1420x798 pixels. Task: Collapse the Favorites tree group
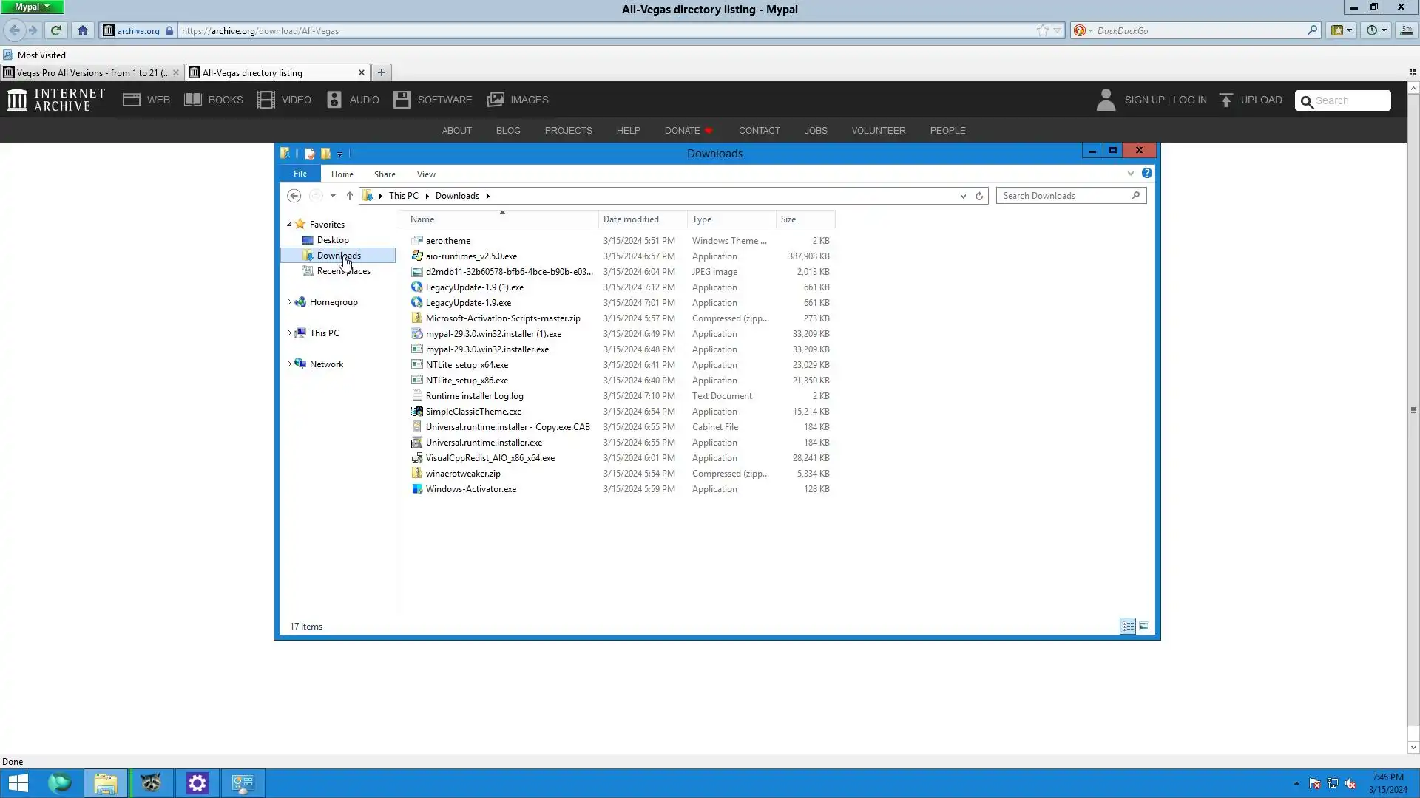click(289, 224)
